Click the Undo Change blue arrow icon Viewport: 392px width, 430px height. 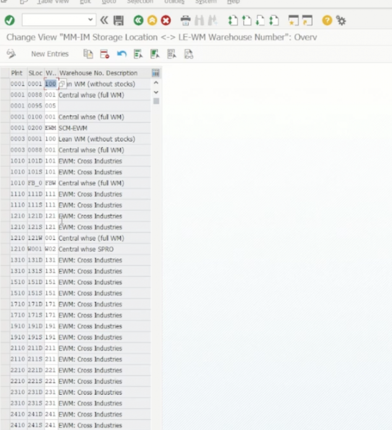click(x=122, y=54)
